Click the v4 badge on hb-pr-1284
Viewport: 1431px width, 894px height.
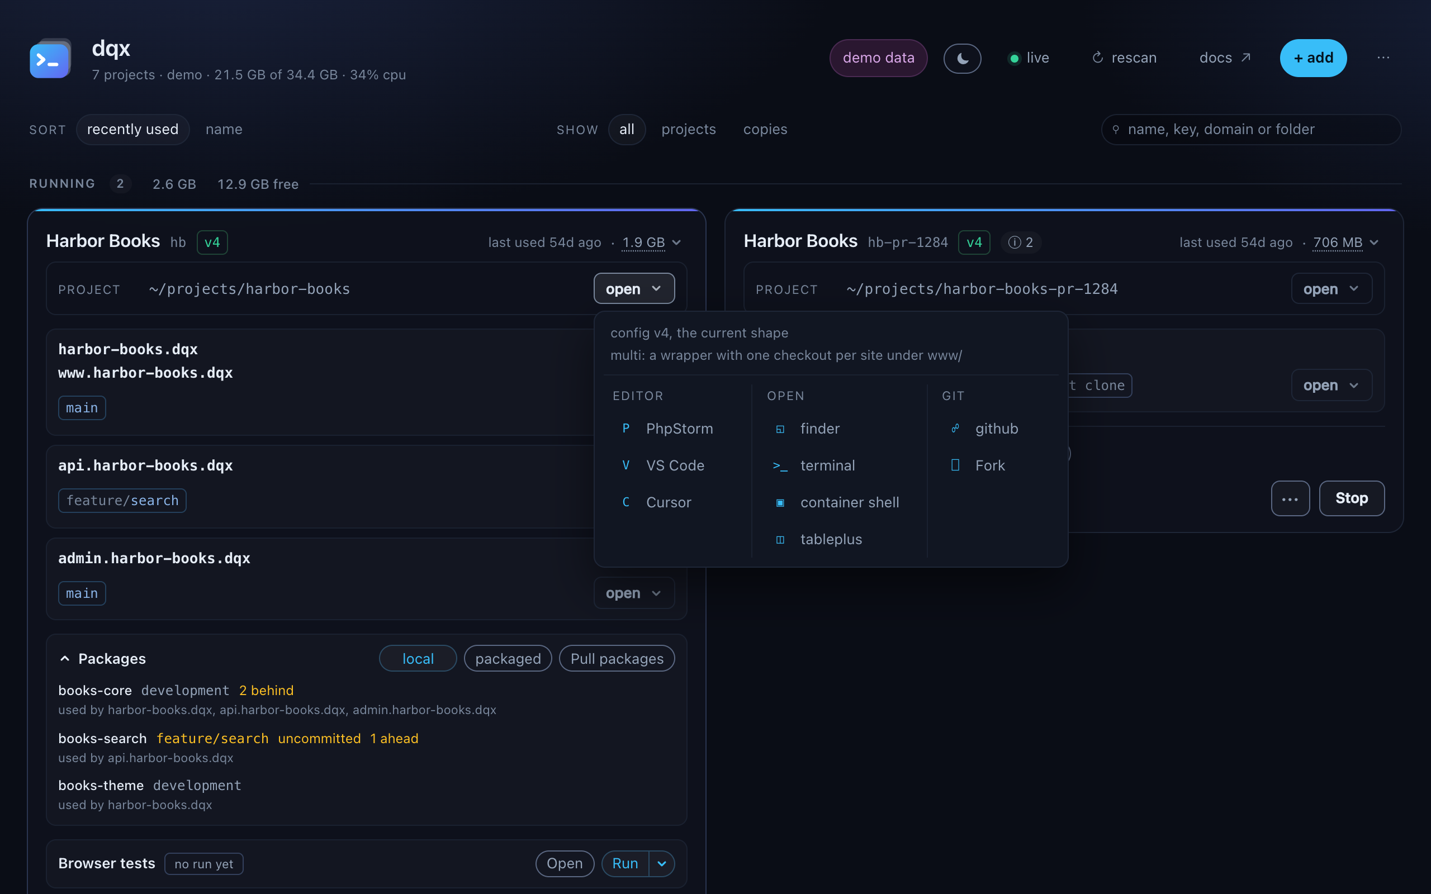coord(974,242)
